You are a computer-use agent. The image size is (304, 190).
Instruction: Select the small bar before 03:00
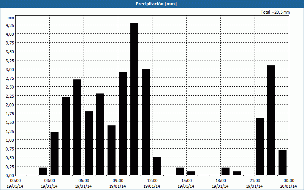click(43, 171)
